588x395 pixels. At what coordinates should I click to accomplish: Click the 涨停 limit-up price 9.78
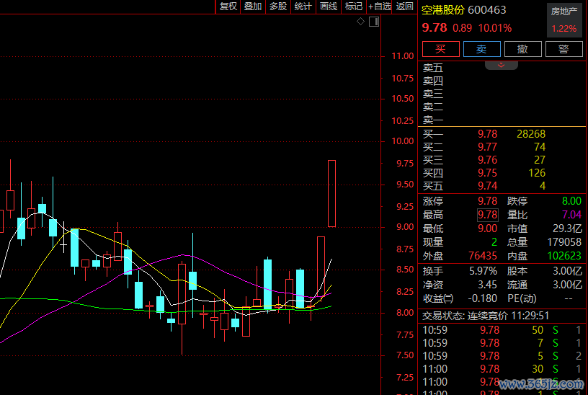[x=487, y=201]
